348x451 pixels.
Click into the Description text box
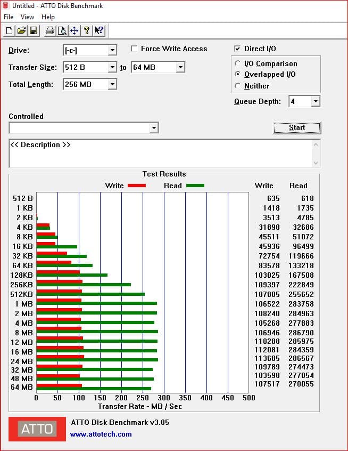(x=161, y=154)
